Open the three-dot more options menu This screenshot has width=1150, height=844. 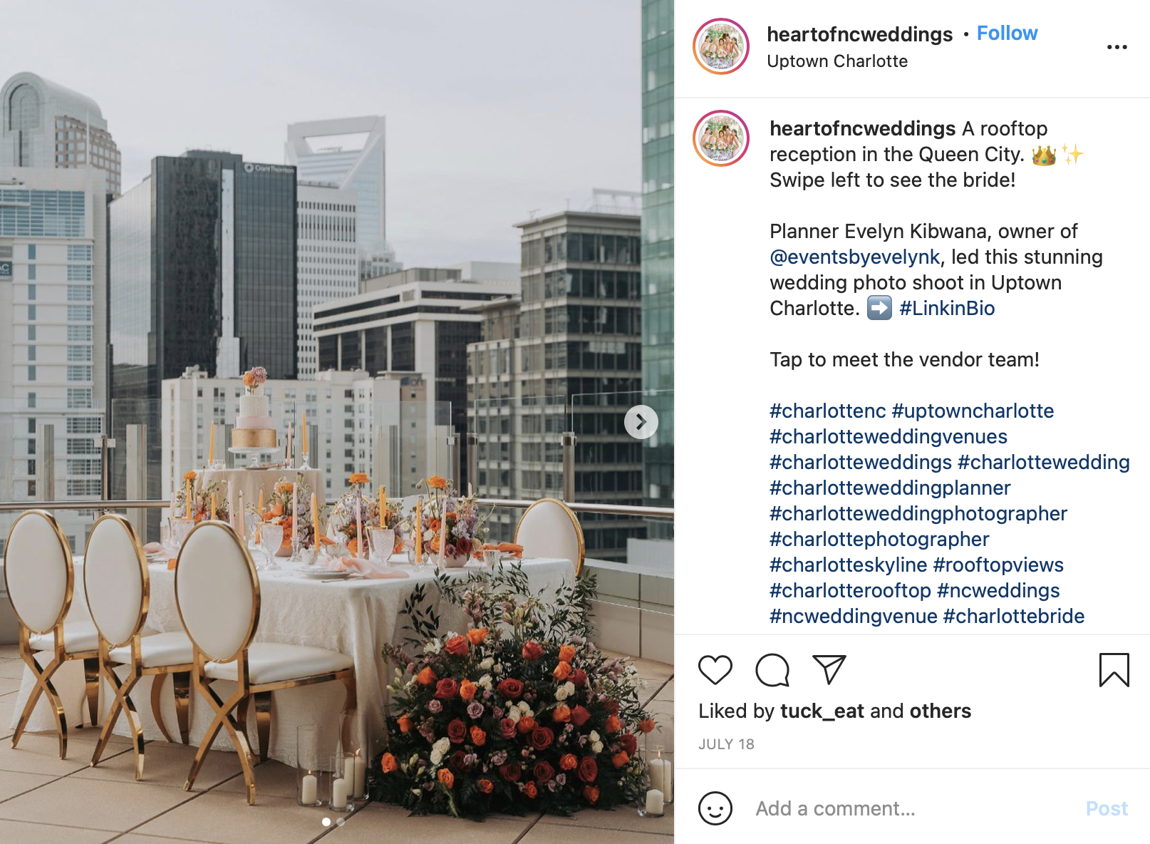pos(1117,47)
